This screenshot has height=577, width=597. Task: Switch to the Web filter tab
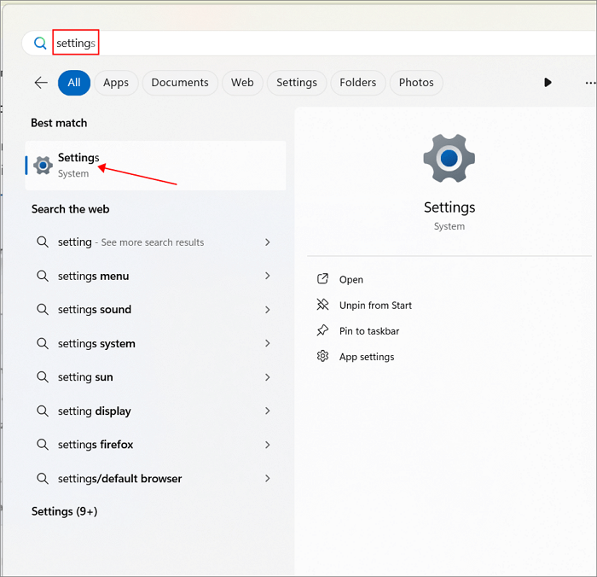tap(242, 82)
